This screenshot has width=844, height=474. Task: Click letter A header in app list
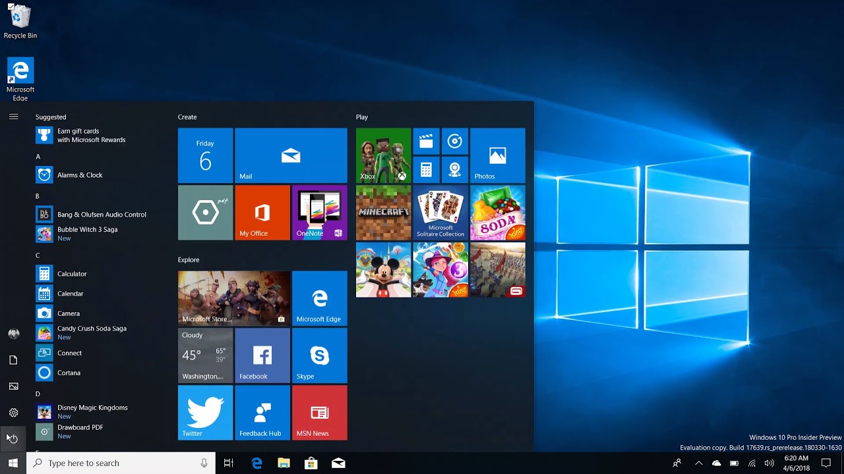tap(38, 157)
